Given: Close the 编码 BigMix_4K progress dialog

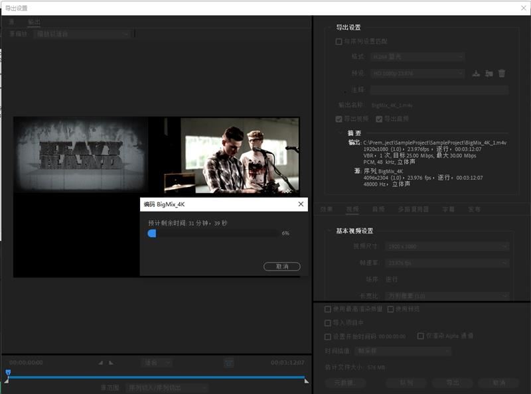Looking at the screenshot, I should tap(301, 204).
